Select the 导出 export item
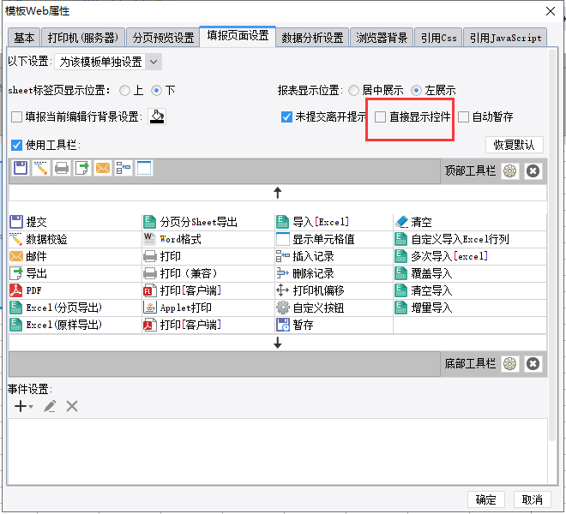This screenshot has width=566, height=514. tap(75, 273)
